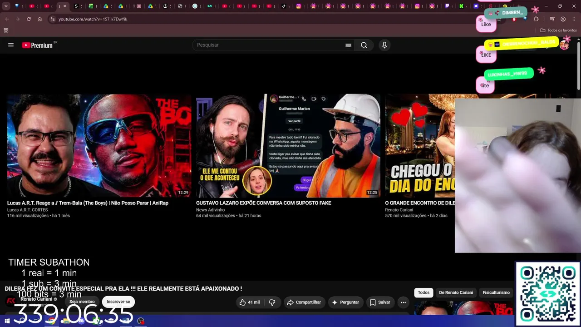Switch to the first Instagram browser tab

coord(299,6)
